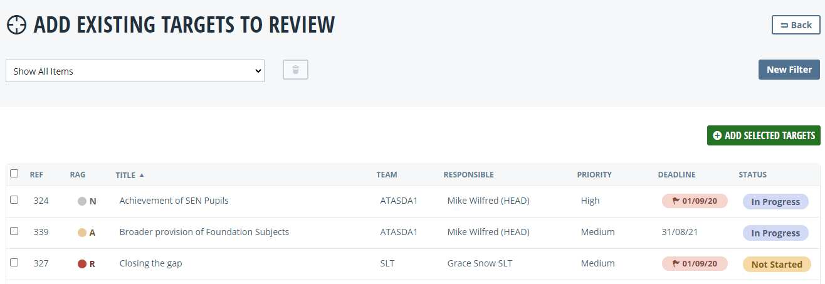Click the New Filter button
Viewport: 825px width, 284px height.
(789, 70)
